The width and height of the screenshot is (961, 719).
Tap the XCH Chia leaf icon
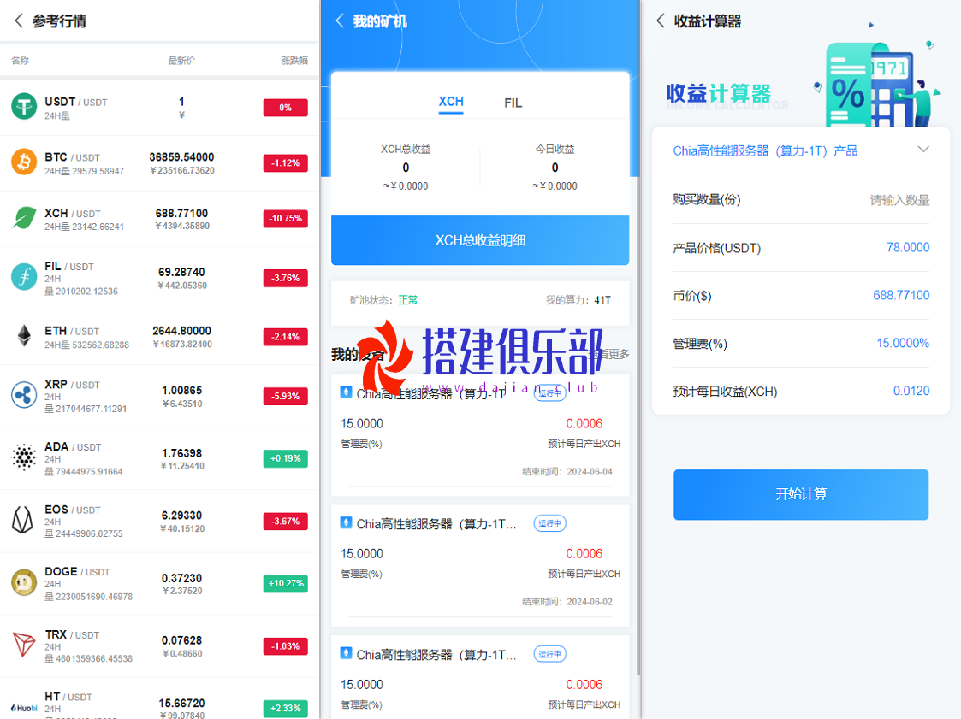(x=24, y=218)
